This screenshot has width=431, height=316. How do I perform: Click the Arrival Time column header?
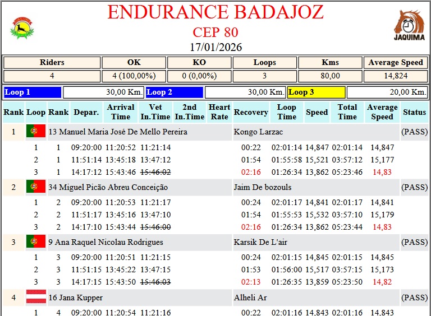click(121, 112)
